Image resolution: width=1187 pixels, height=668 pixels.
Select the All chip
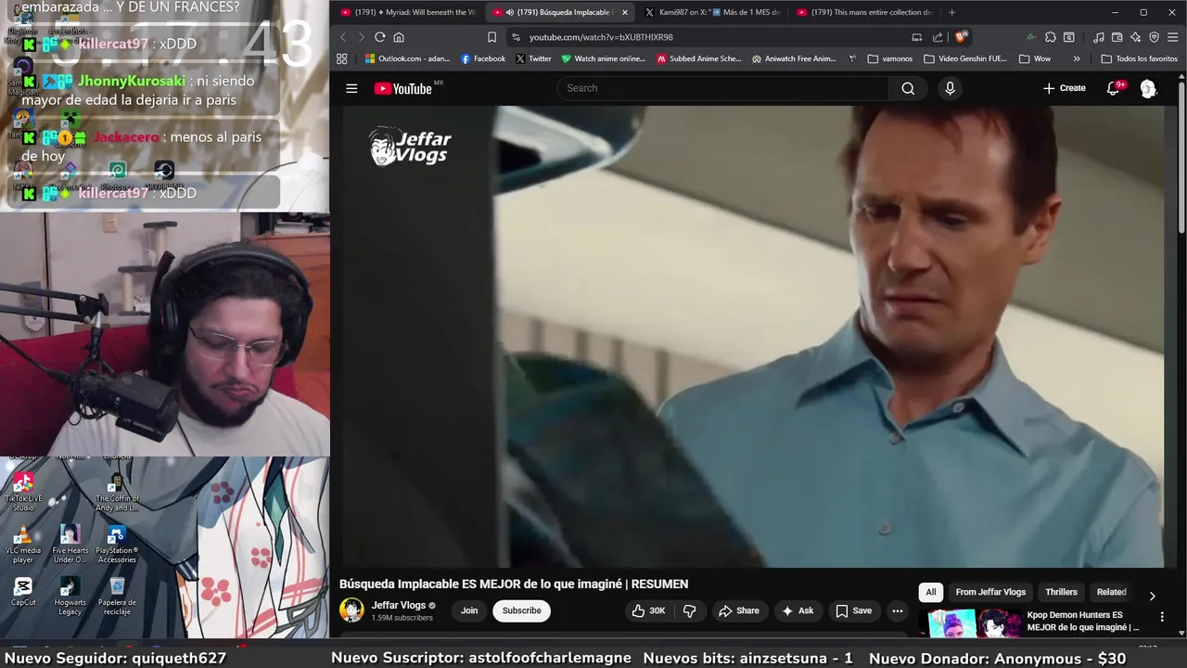931,592
